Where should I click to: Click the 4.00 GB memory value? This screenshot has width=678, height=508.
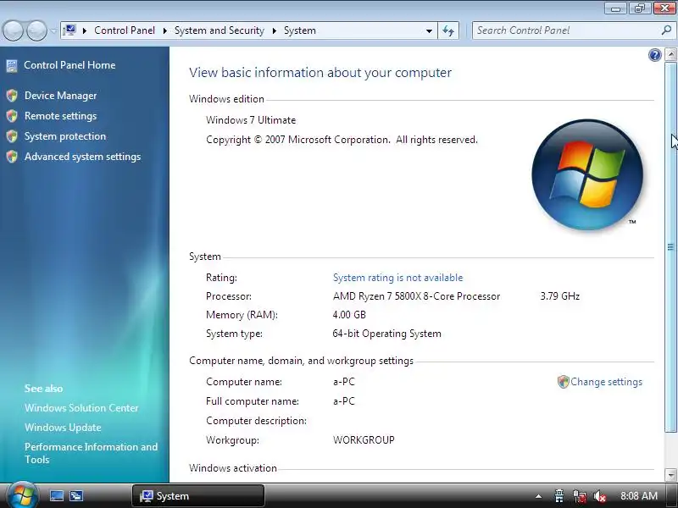(x=349, y=314)
